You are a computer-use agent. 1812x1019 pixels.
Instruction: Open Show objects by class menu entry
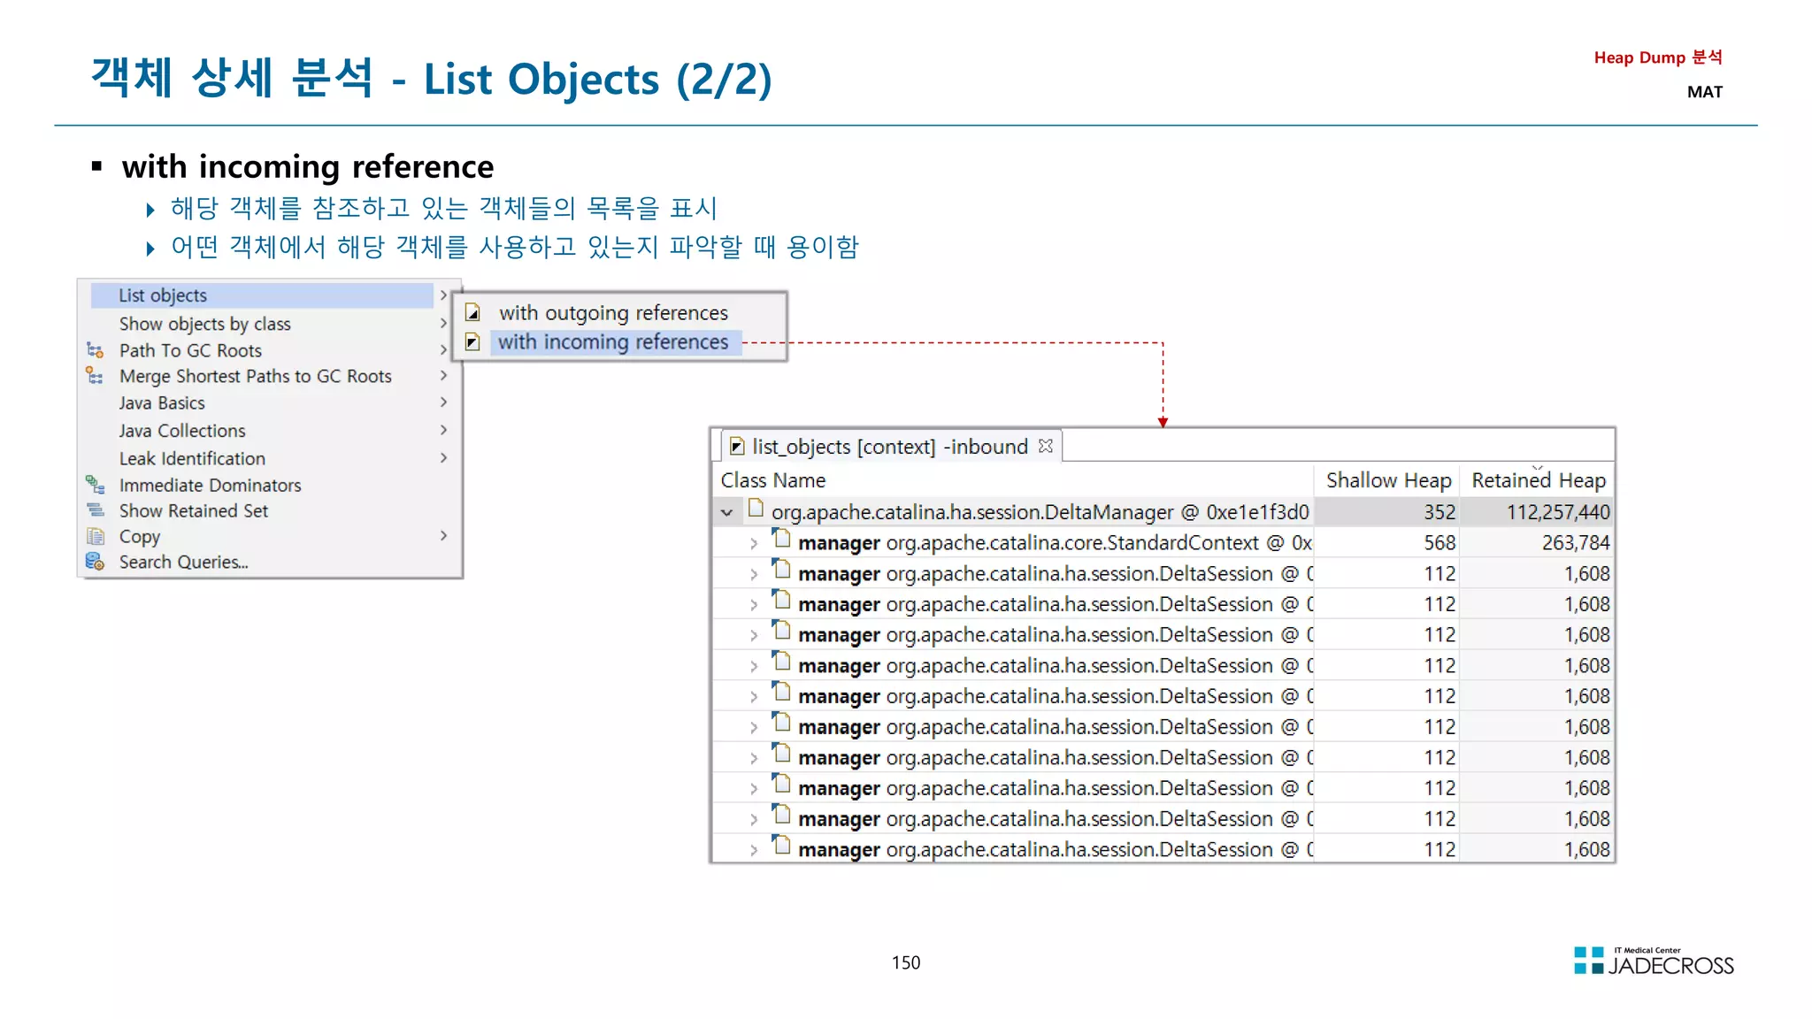[x=205, y=324]
